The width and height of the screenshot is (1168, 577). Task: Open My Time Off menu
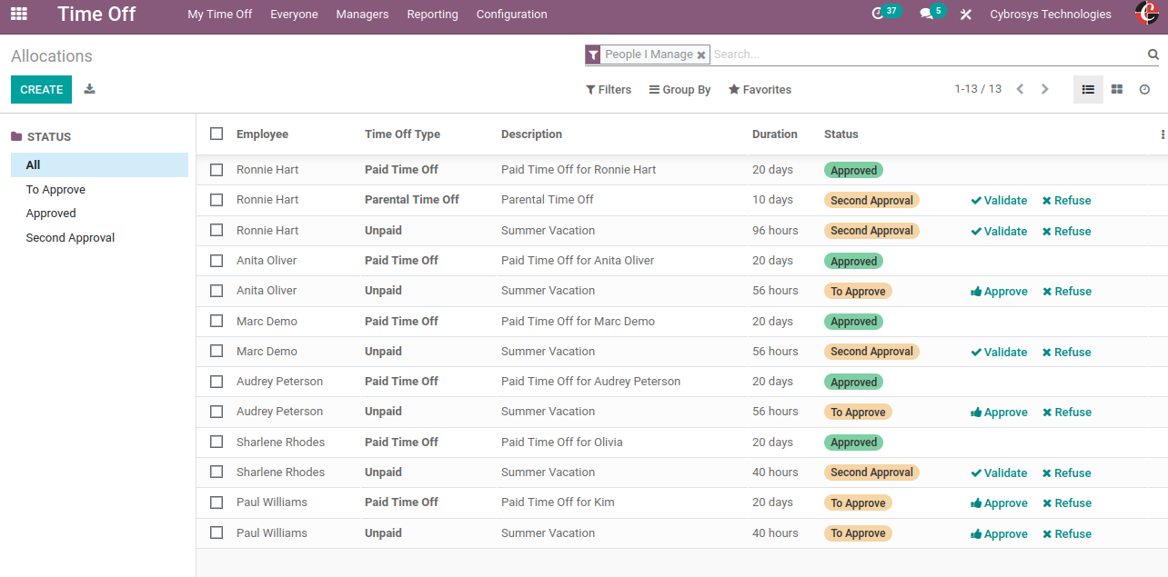[x=220, y=15]
